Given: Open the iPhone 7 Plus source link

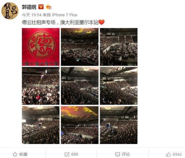Looking at the screenshot, I should tap(65, 15).
